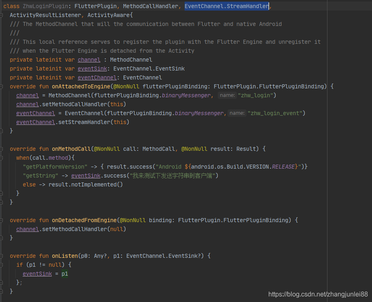Click MethodCallHandler in the class declaration
This screenshot has height=302, width=372.
tap(151, 6)
